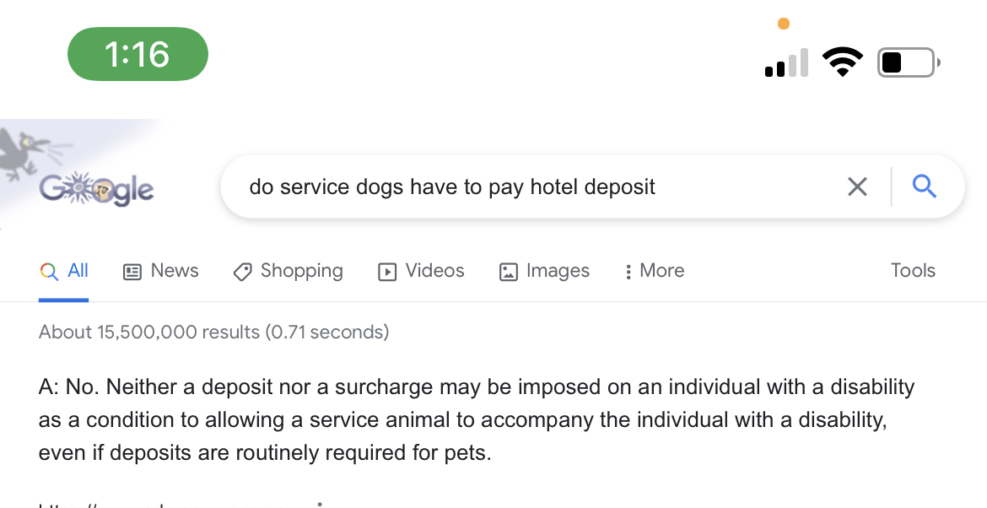Image resolution: width=987 pixels, height=508 pixels.
Task: Open the More options menu
Action: tap(654, 271)
